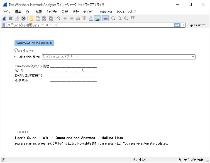The width and height of the screenshot is (210, 163).
Task: Toggle packet colorization rules button
Action: (105, 18)
